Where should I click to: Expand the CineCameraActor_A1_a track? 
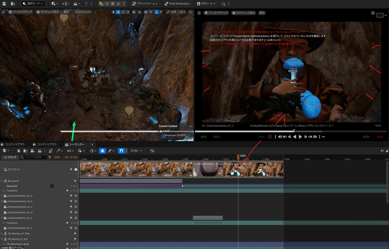pos(2,196)
